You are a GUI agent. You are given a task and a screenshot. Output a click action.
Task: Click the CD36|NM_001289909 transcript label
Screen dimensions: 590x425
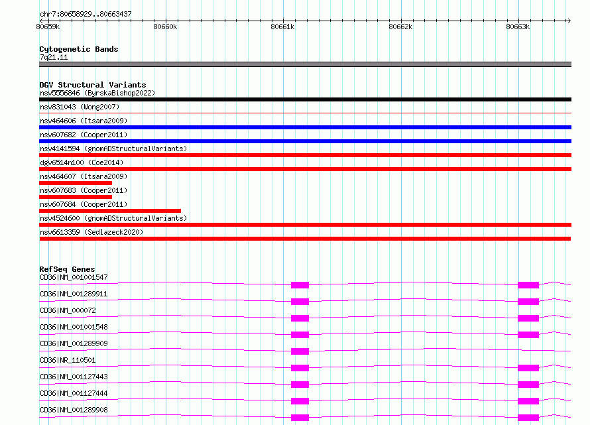pyautogui.click(x=74, y=343)
